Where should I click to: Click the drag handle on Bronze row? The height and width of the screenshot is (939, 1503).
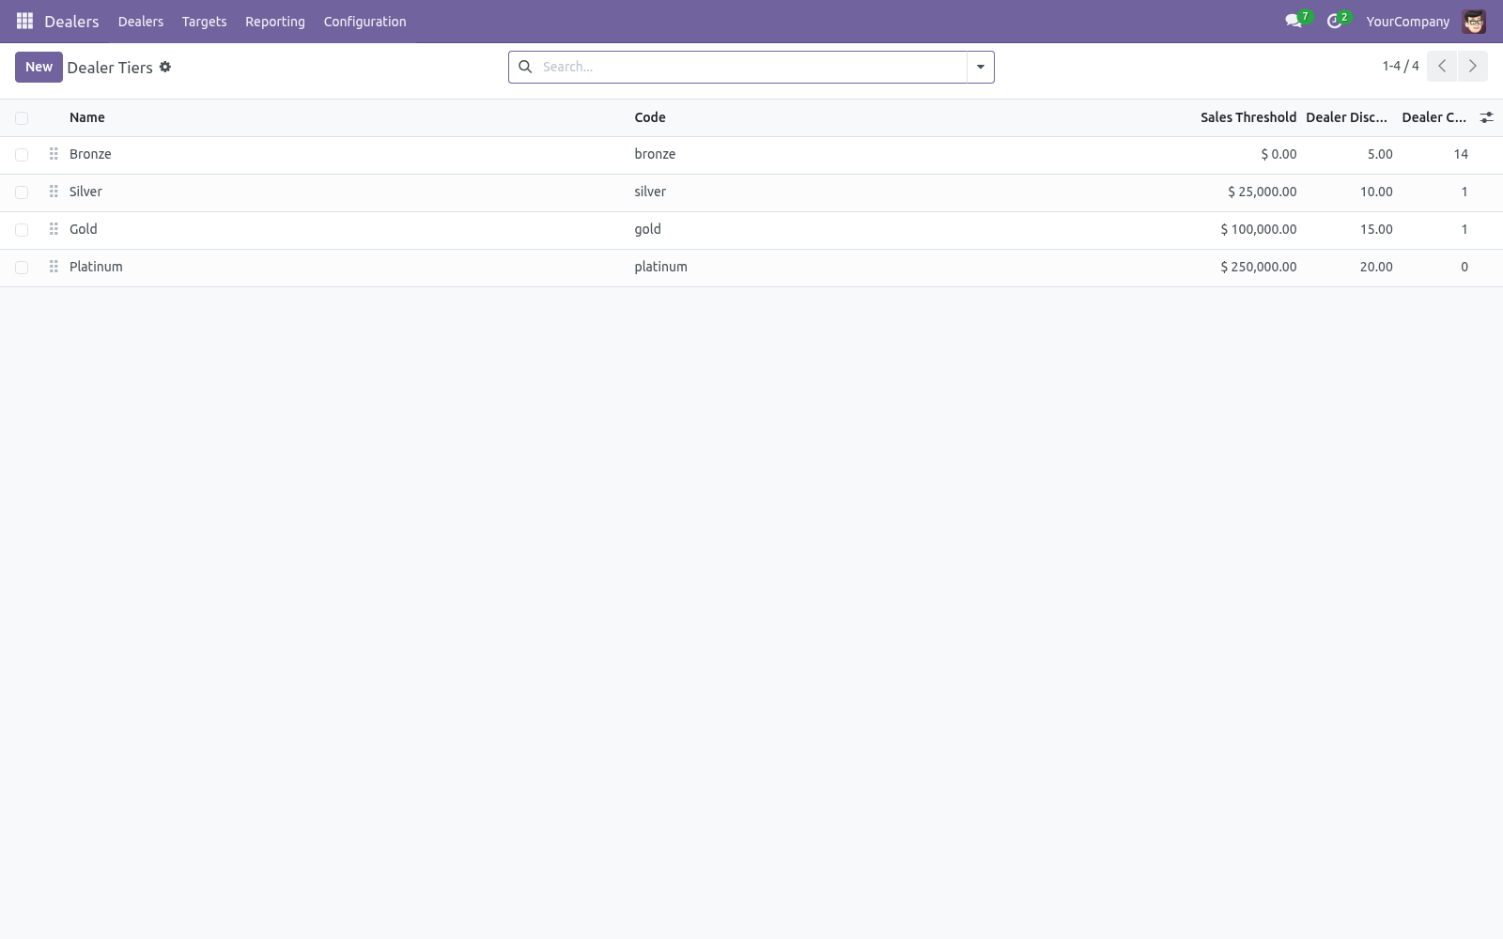point(54,154)
